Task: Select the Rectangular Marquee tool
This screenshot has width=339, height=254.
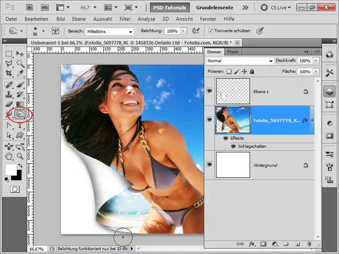Action: tap(8, 54)
